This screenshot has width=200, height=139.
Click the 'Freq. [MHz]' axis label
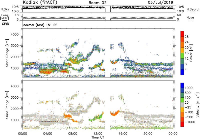tap(5, 17)
